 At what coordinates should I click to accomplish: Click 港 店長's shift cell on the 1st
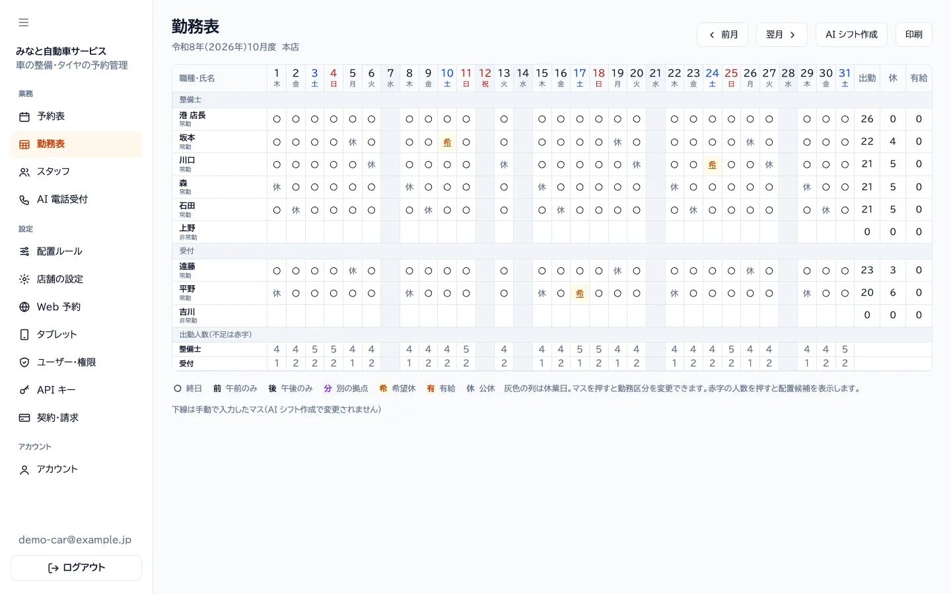tap(277, 119)
